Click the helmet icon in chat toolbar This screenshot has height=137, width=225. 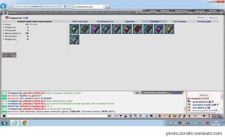pyautogui.click(x=151, y=116)
